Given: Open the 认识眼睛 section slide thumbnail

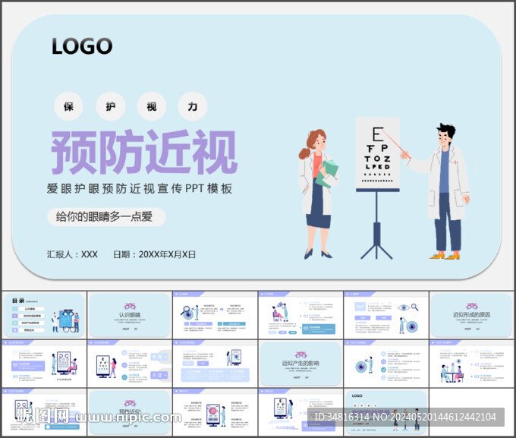Looking at the screenshot, I should pyautogui.click(x=130, y=315).
